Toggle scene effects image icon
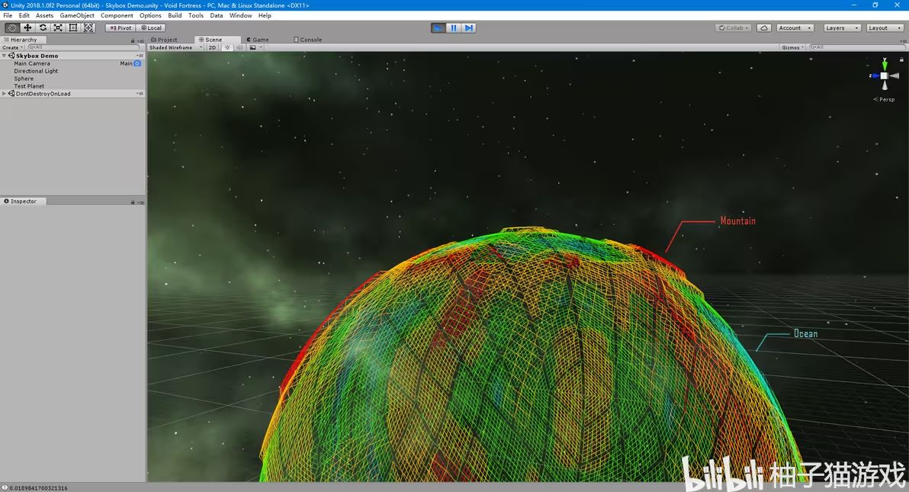Image resolution: width=909 pixels, height=492 pixels. click(252, 47)
